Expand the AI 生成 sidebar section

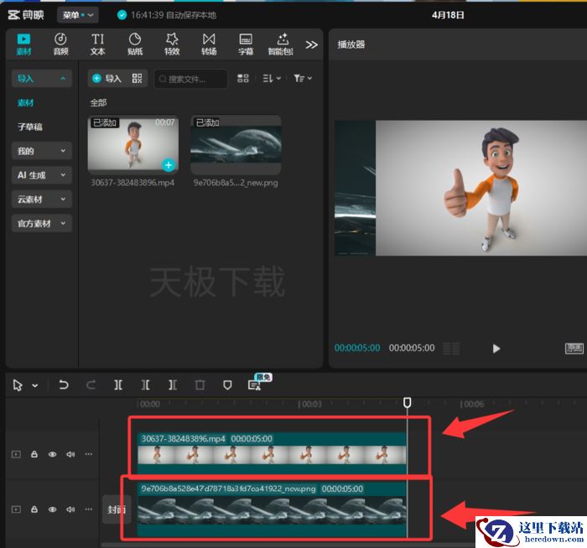coord(42,175)
